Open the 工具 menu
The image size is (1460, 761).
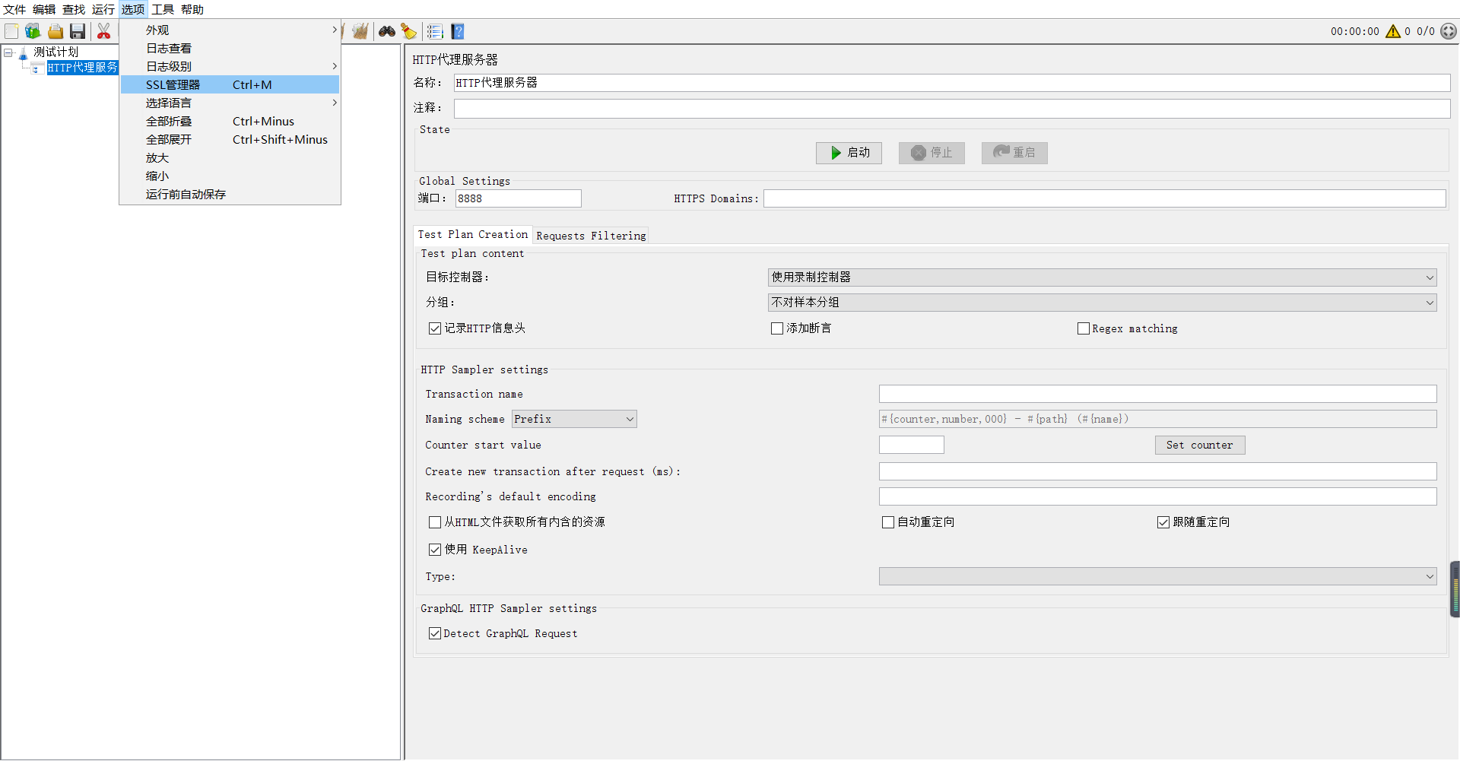(x=163, y=9)
